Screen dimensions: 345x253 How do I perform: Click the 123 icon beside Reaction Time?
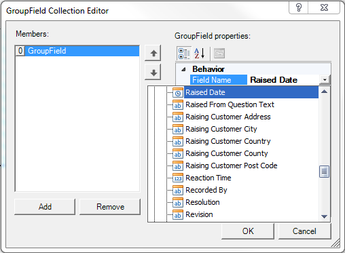pyautogui.click(x=178, y=178)
